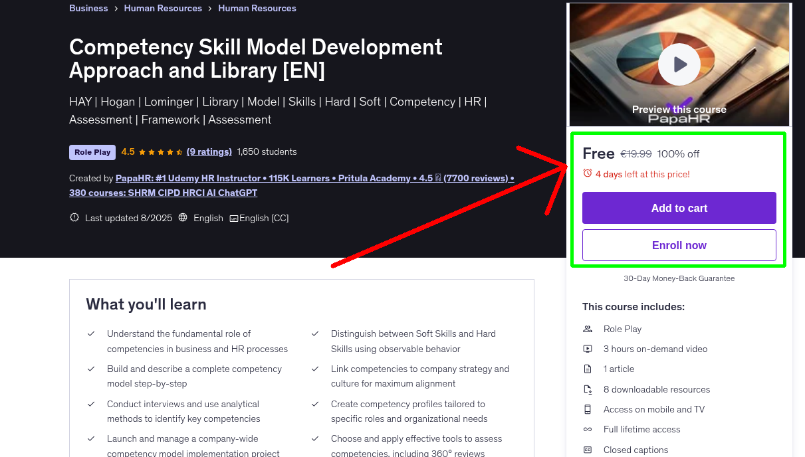Click the Role Play badge
The height and width of the screenshot is (457, 805).
[x=92, y=152]
